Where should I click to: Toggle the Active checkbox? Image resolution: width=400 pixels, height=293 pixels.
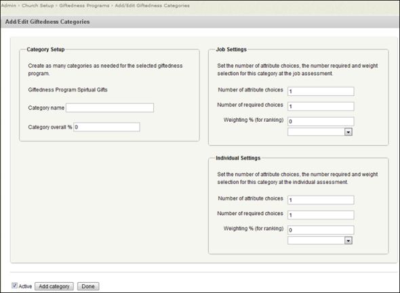point(14,286)
